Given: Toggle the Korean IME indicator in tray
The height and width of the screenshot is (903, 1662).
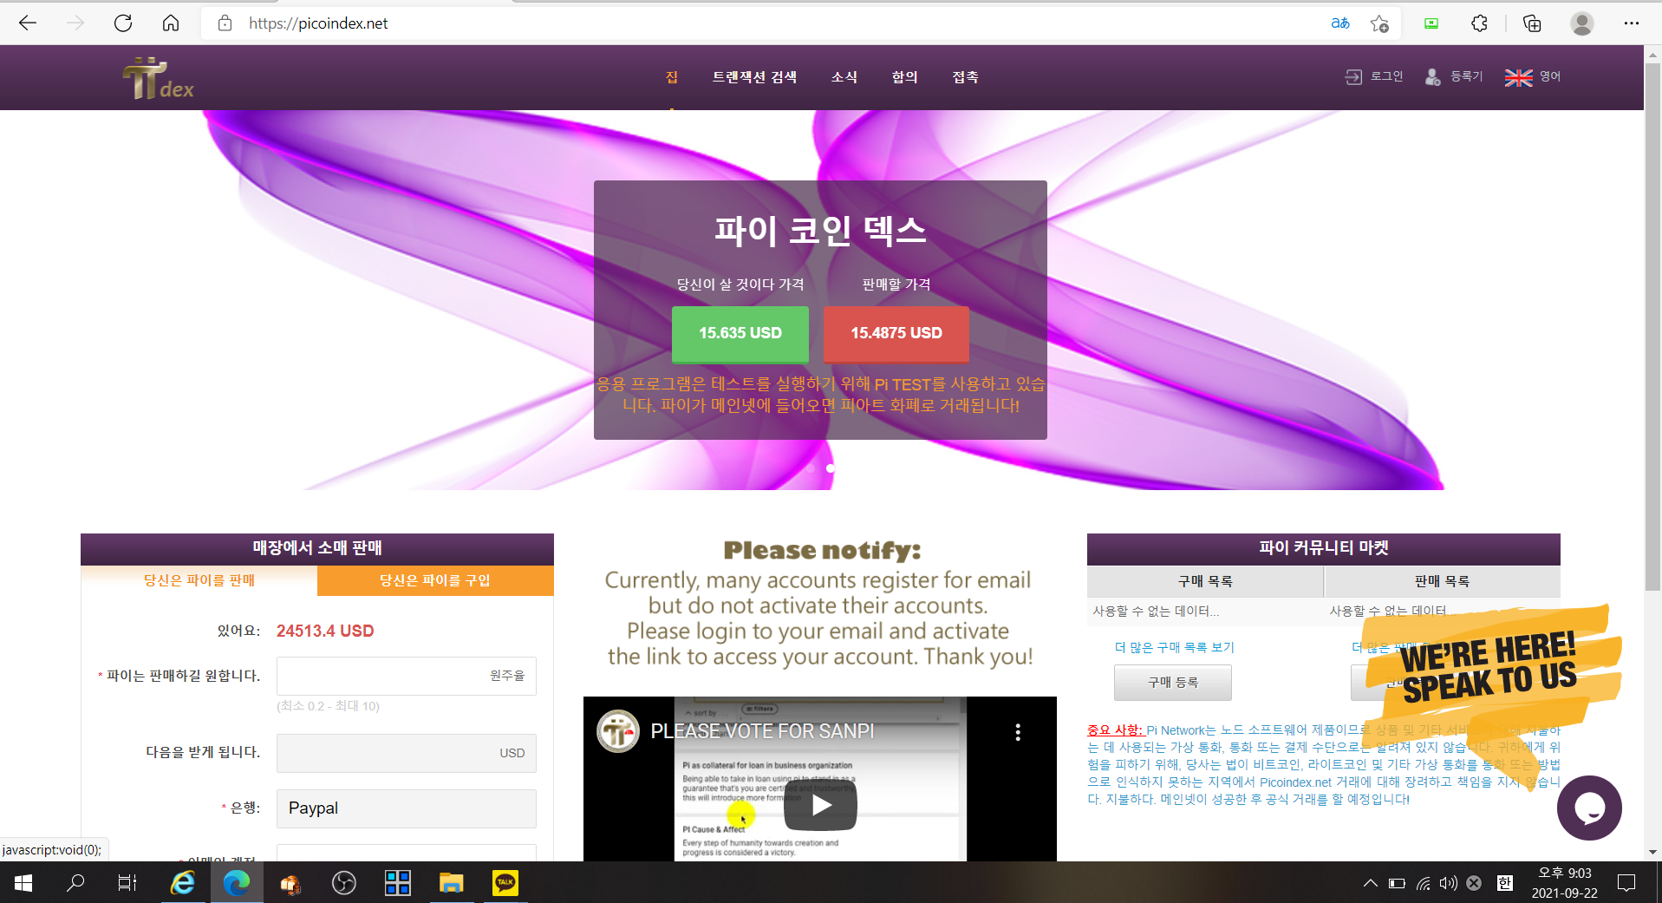Looking at the screenshot, I should pyautogui.click(x=1505, y=883).
